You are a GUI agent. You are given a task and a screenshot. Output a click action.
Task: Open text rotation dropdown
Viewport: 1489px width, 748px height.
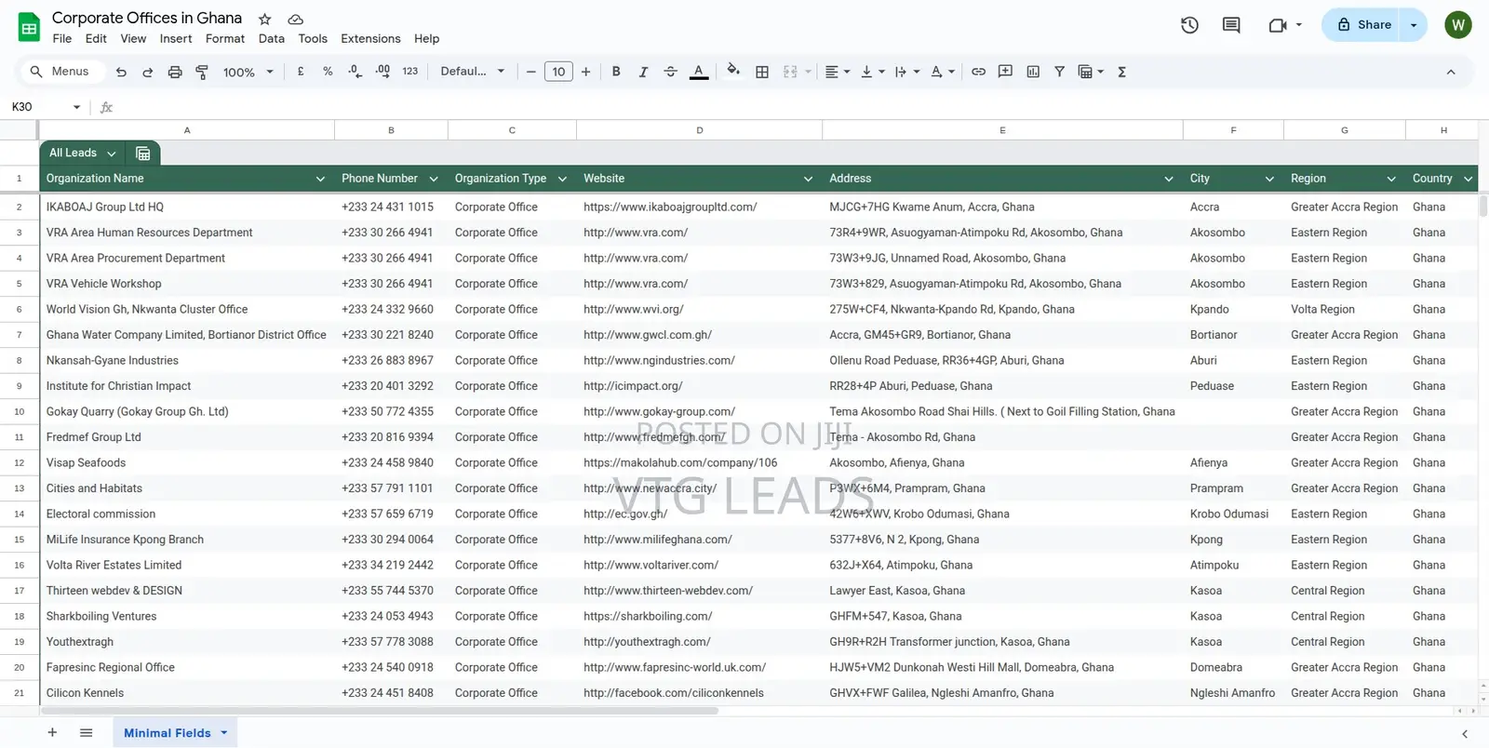942,72
